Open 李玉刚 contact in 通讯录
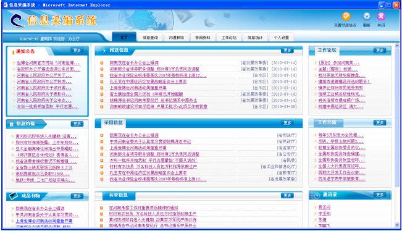This screenshot has width=402, height=231. point(324,214)
